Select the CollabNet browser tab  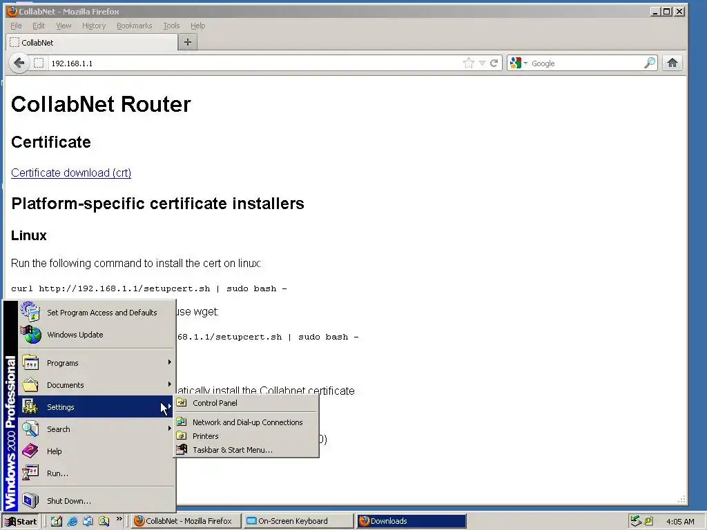(92, 42)
